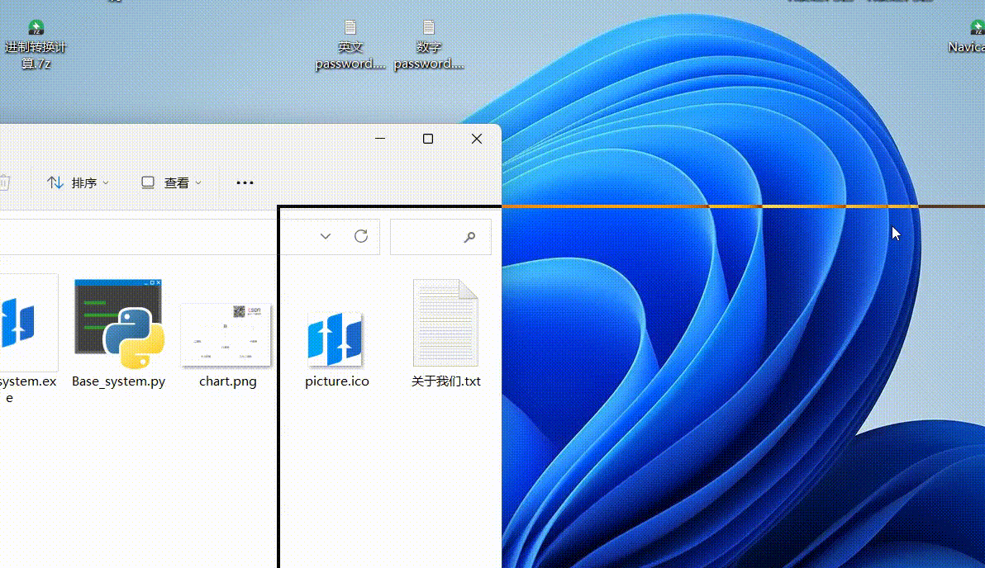The image size is (985, 568).
Task: Select the 关于我们.txt text file
Action: click(445, 323)
